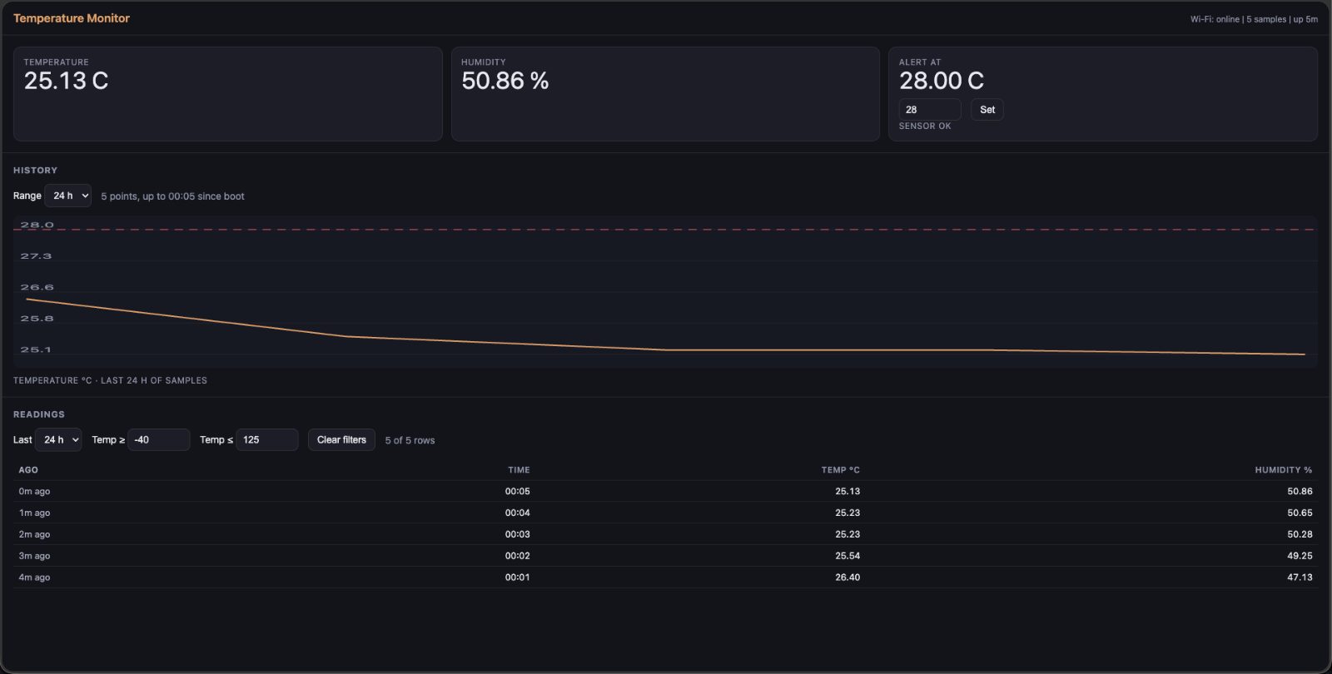Click the 00:01 time cell
The image size is (1332, 674).
pos(518,577)
